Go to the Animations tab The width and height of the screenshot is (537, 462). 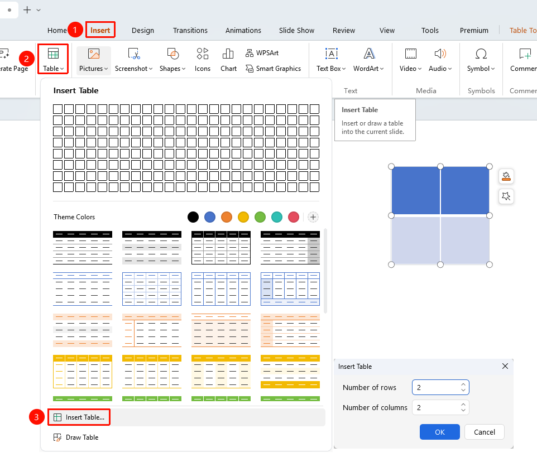[243, 31]
